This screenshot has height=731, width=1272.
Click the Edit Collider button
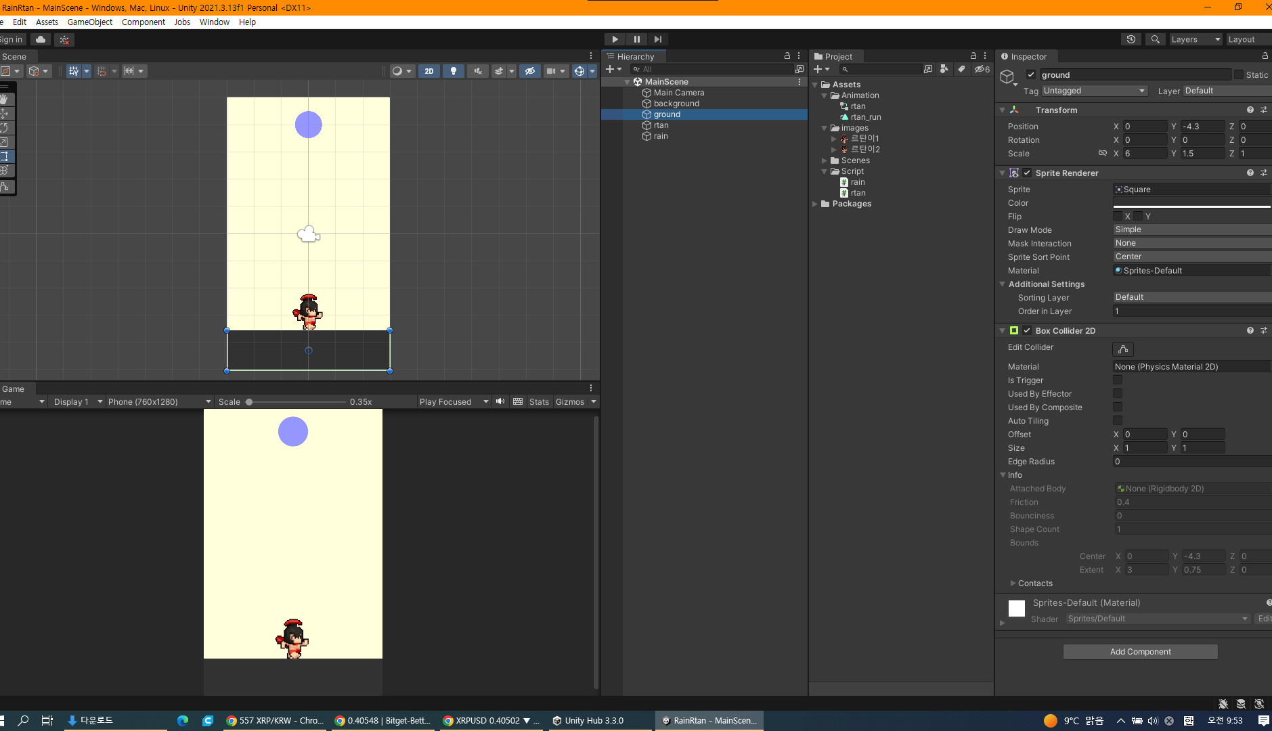point(1123,349)
